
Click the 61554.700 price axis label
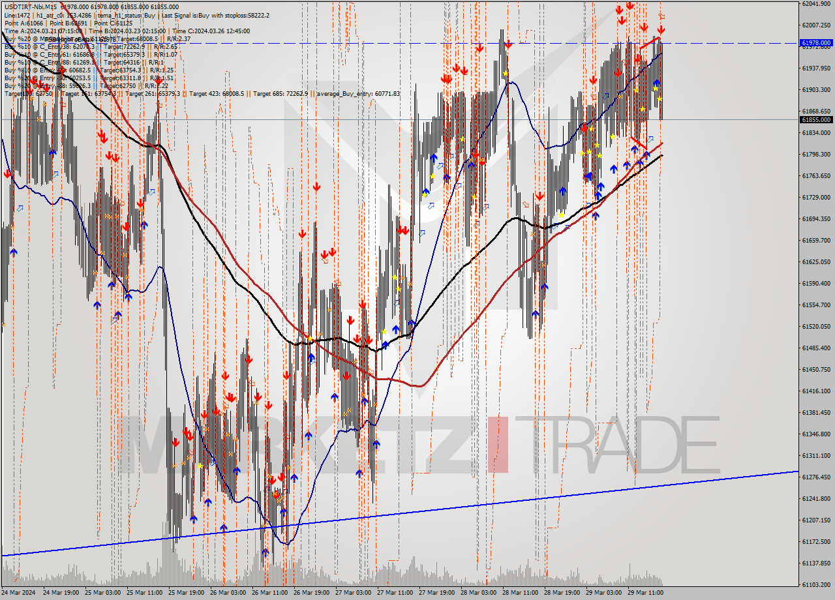point(816,305)
